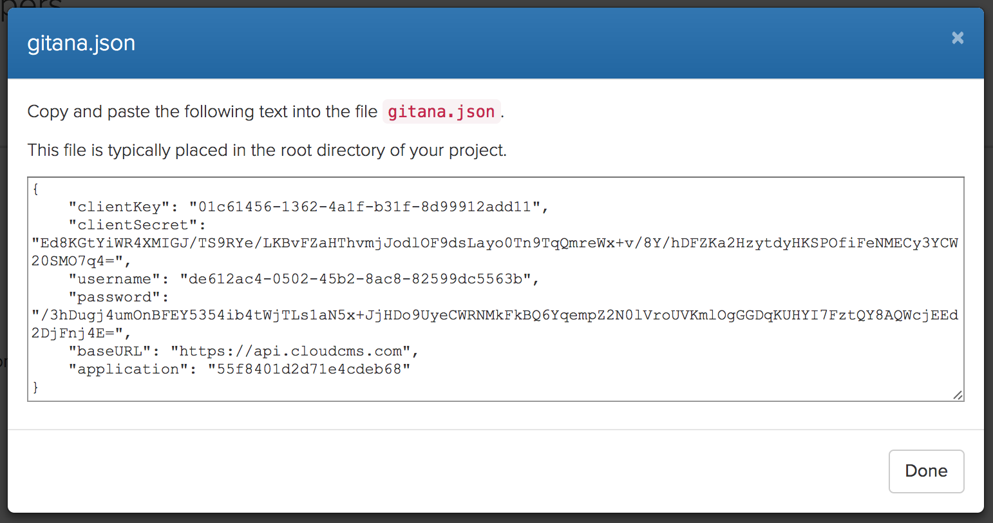Viewport: 993px width, 523px height.
Task: Click the baseURL api.cloudcms.com value
Action: 290,351
